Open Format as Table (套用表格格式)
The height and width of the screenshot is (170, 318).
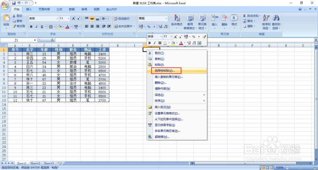(x=190, y=22)
